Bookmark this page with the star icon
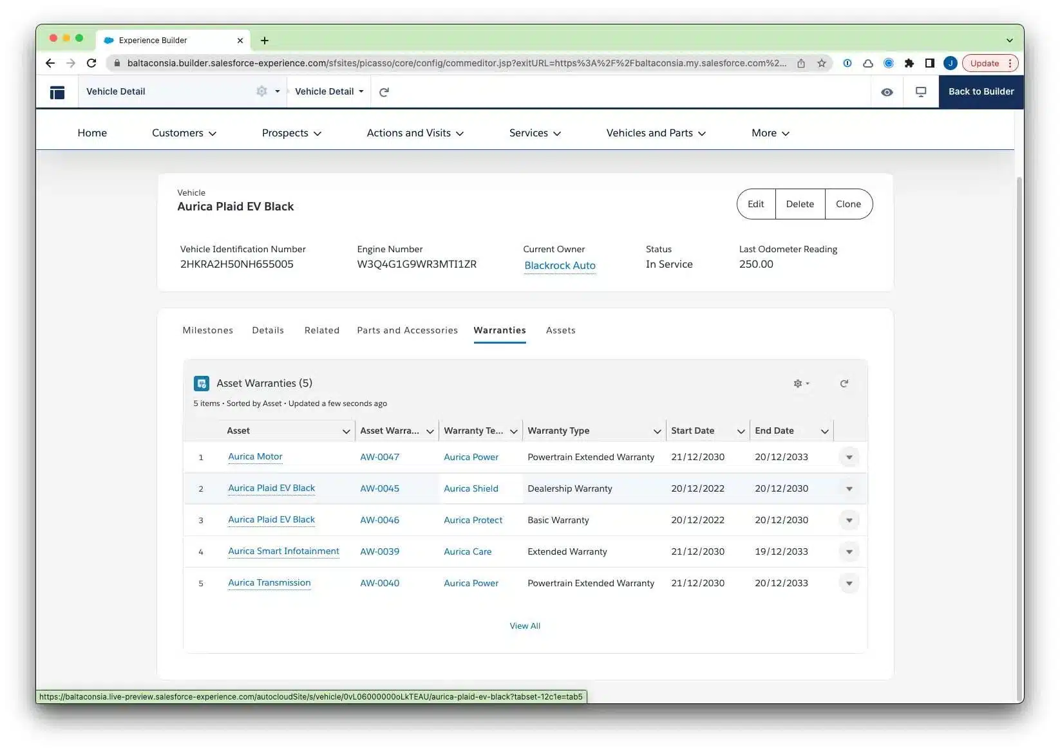This screenshot has width=1060, height=751. point(822,63)
